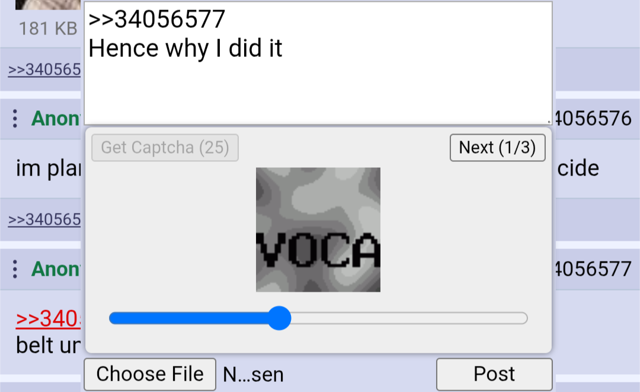Viewport: 640px width, 392px height.
Task: Follow the >>340565 backlink under 181 KB
Action: coord(44,69)
